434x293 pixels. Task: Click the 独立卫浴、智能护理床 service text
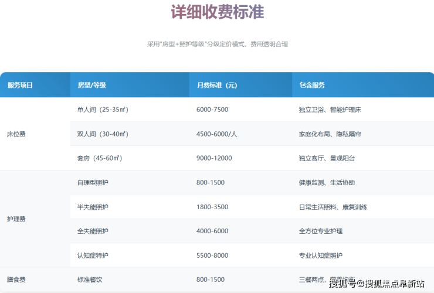click(x=334, y=110)
